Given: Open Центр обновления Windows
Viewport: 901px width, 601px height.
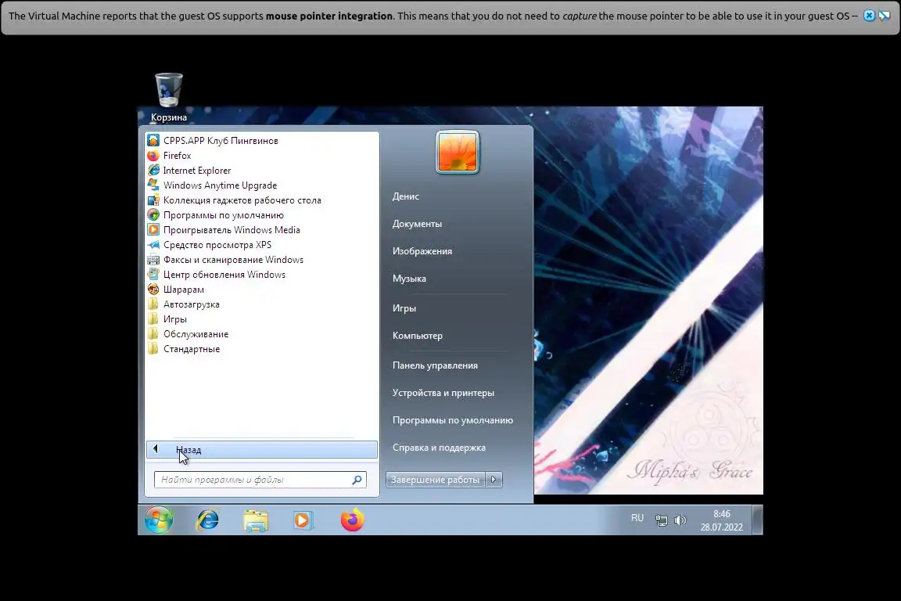Looking at the screenshot, I should 224,275.
